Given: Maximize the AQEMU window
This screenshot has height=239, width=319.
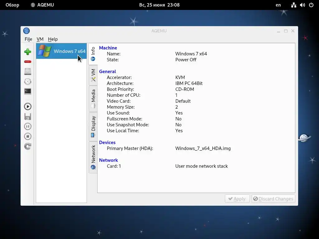Looking at the screenshot, I should (286, 31).
